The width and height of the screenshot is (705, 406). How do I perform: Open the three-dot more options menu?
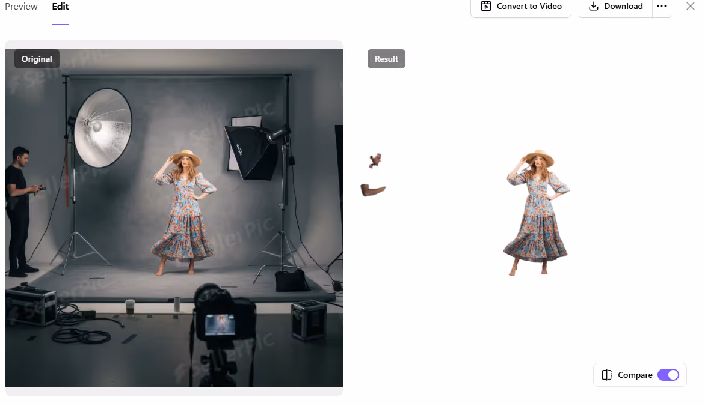tap(662, 7)
